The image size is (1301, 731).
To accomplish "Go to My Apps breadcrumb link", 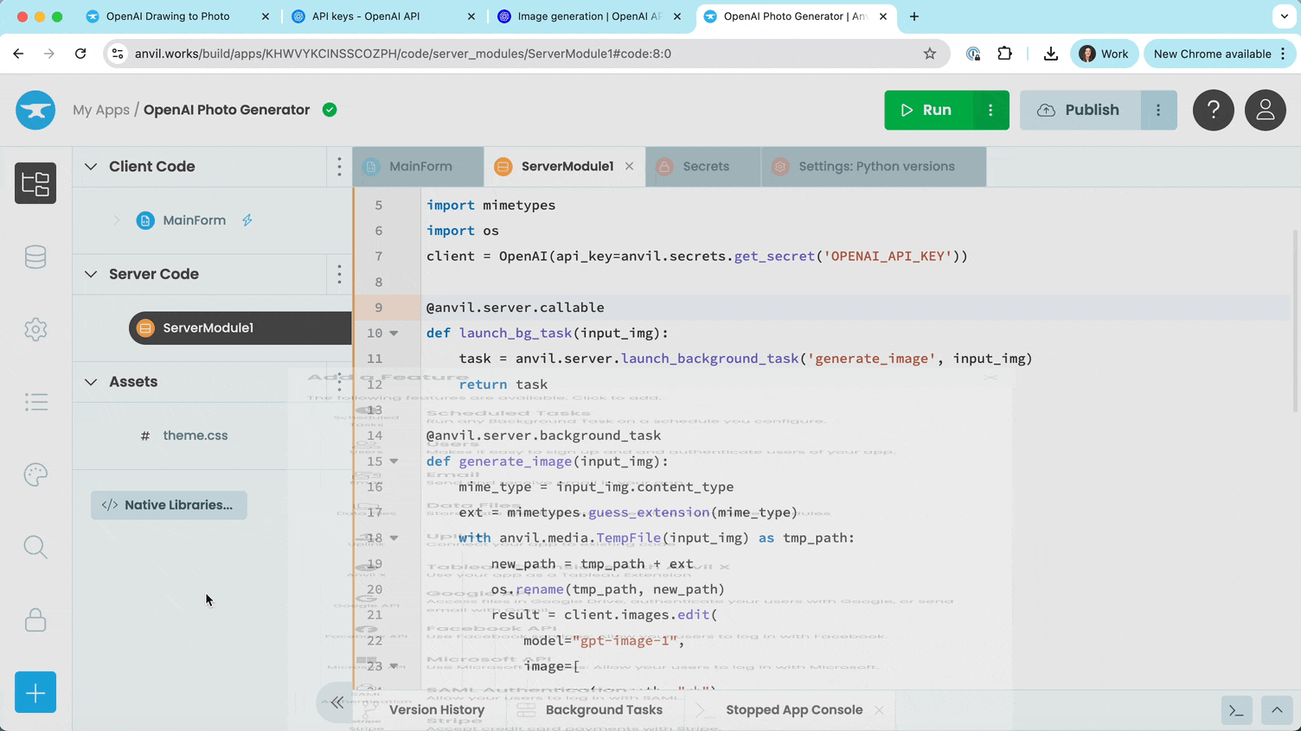I will pyautogui.click(x=101, y=110).
